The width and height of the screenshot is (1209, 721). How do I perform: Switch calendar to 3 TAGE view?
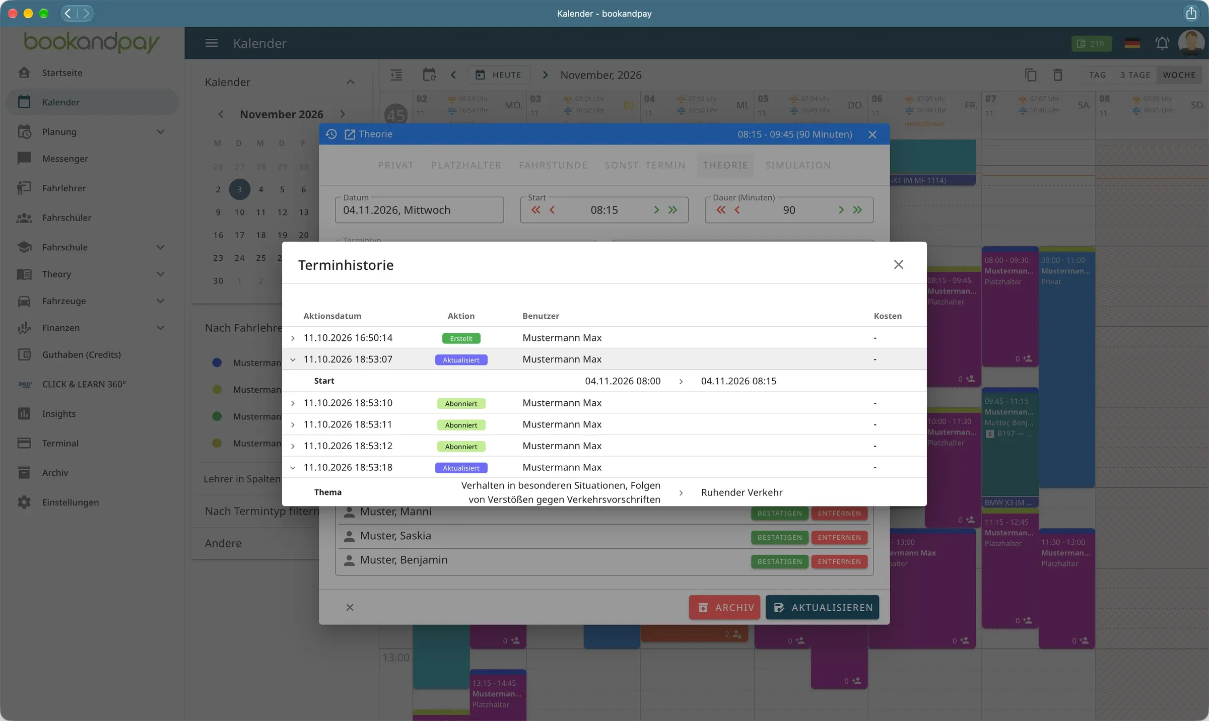pos(1135,75)
